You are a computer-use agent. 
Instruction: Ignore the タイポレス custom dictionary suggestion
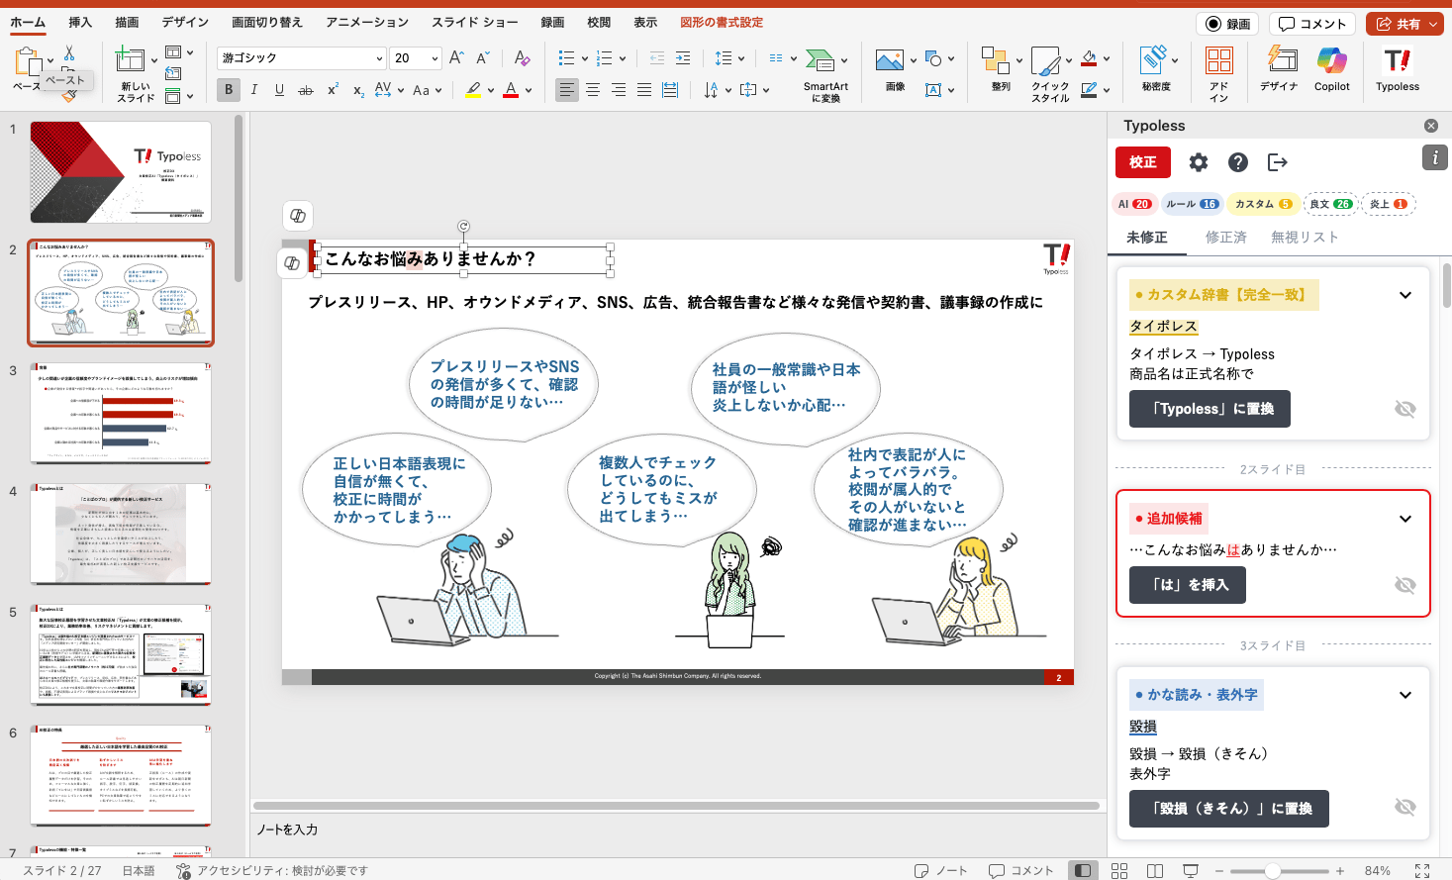pos(1404,409)
